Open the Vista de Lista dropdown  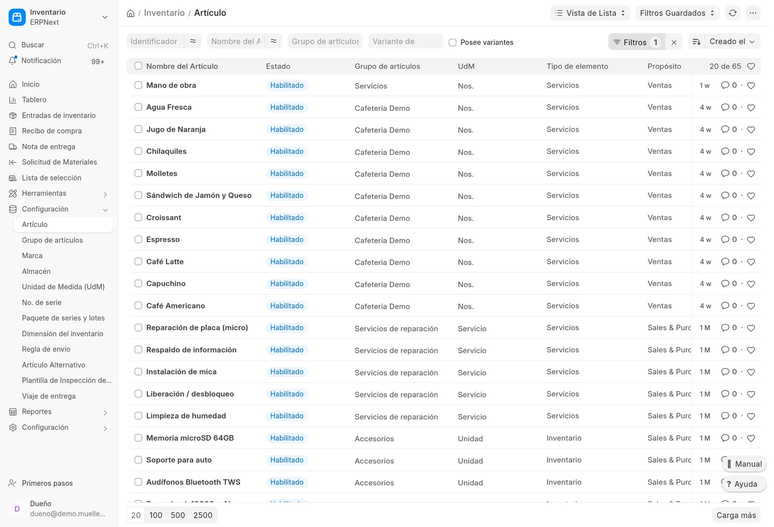[590, 13]
